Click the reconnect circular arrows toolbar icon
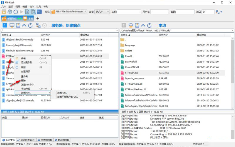 pyautogui.click(x=16, y=12)
